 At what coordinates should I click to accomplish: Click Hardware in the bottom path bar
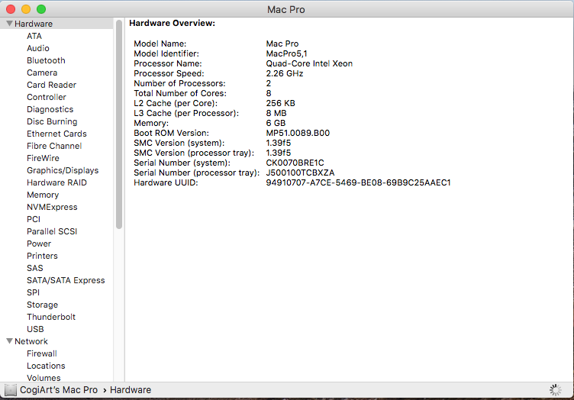click(131, 390)
